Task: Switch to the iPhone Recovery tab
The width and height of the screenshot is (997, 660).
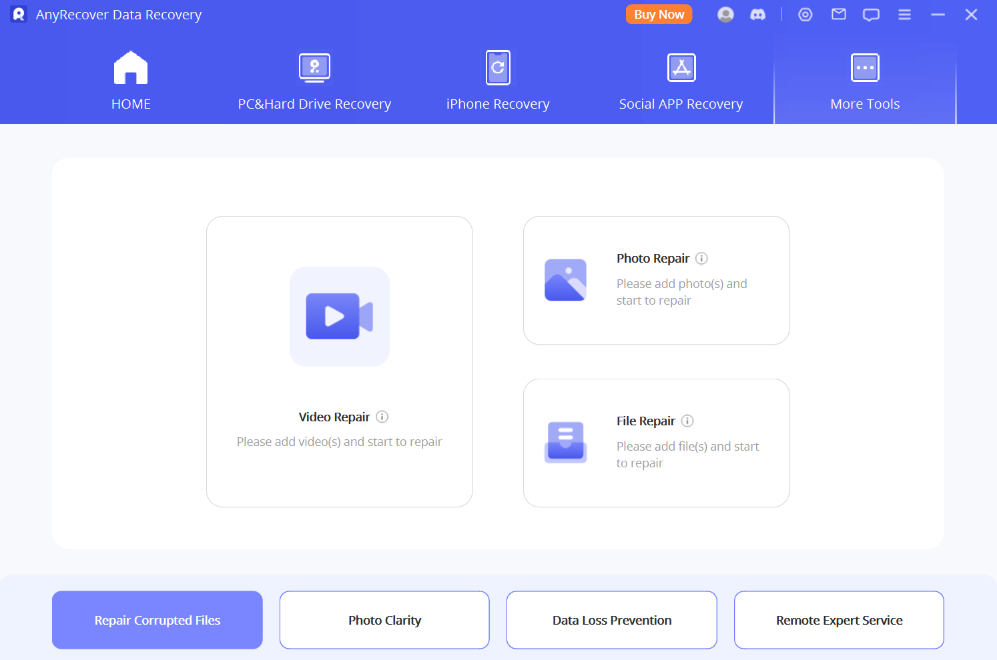Action: [x=498, y=80]
